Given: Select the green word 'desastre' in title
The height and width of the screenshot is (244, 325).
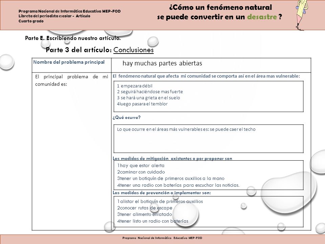Looking at the screenshot, I should click(x=262, y=17).
